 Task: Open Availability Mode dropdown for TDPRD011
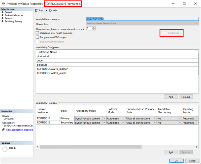coord(104,118)
